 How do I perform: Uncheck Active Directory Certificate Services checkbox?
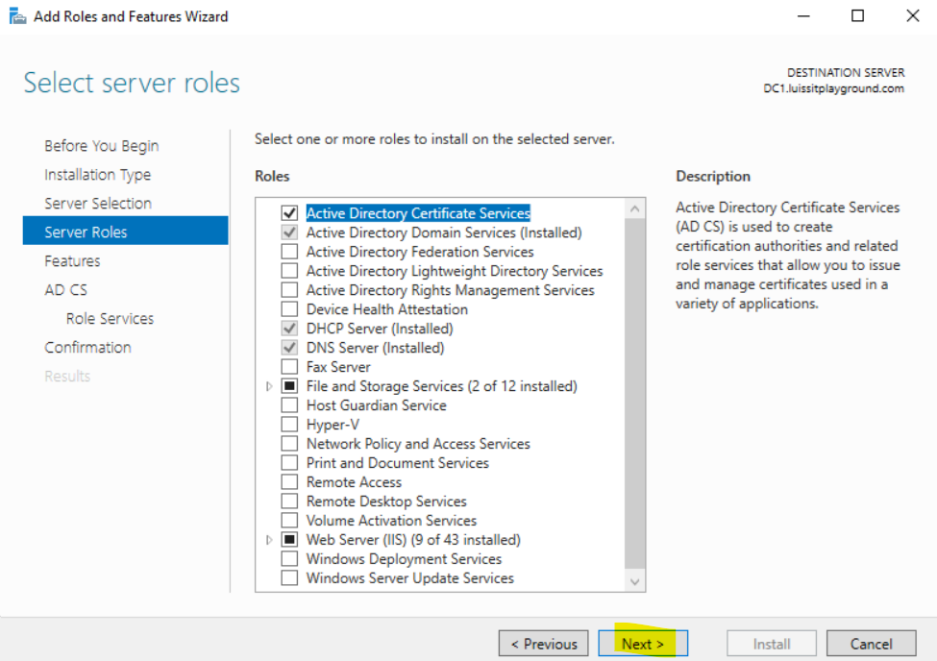tap(289, 212)
